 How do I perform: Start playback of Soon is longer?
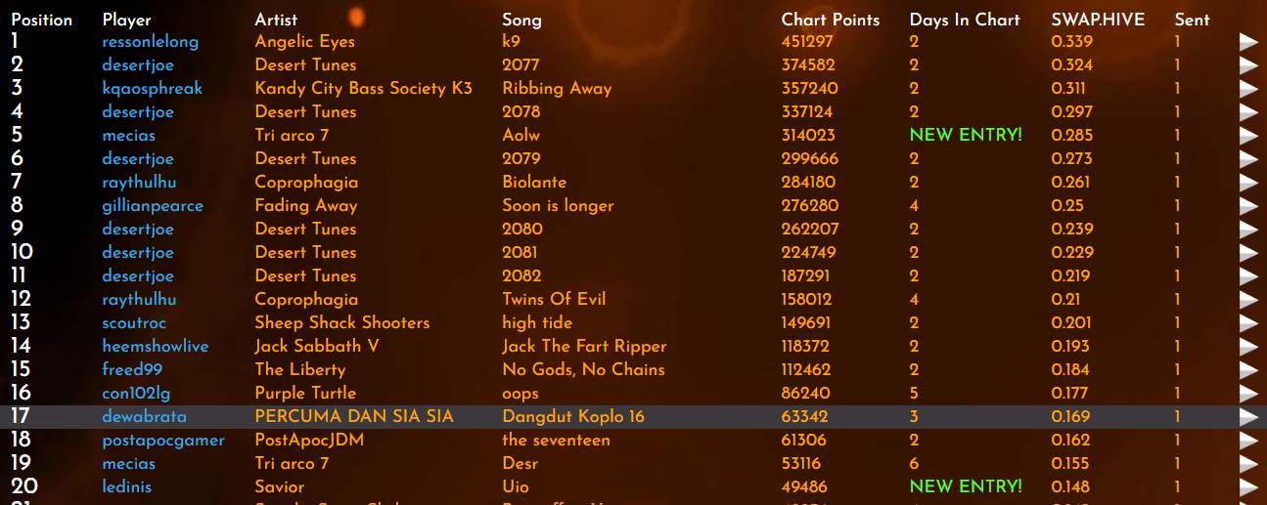(x=1248, y=206)
